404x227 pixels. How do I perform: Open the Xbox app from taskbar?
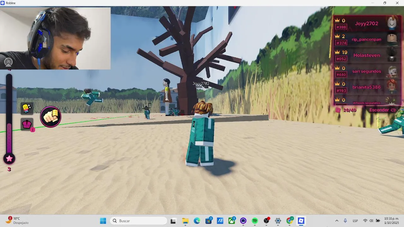tap(232, 221)
